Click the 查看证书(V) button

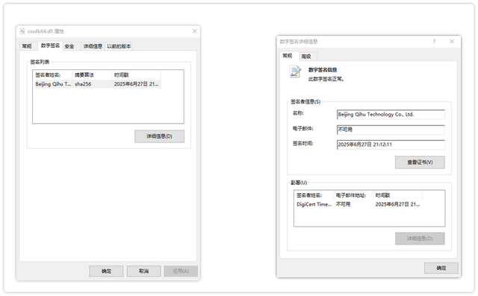(420, 162)
